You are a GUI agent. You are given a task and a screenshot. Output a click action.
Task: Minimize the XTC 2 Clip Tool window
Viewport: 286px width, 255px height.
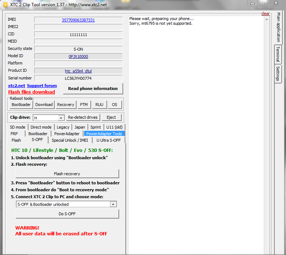pos(252,3)
